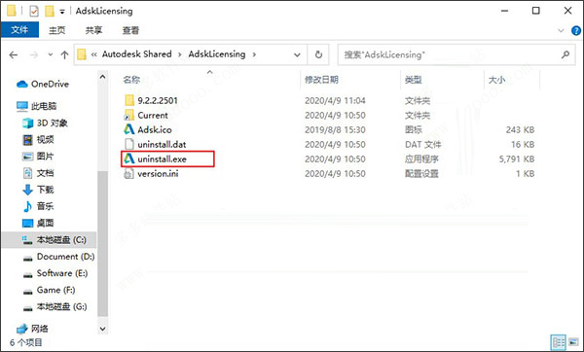Image resolution: width=584 pixels, height=352 pixels.
Task: Click the file name Current
Action: pos(153,116)
